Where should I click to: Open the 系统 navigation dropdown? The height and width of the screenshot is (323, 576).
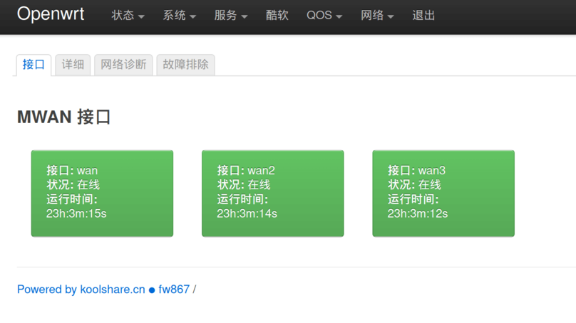tap(179, 16)
